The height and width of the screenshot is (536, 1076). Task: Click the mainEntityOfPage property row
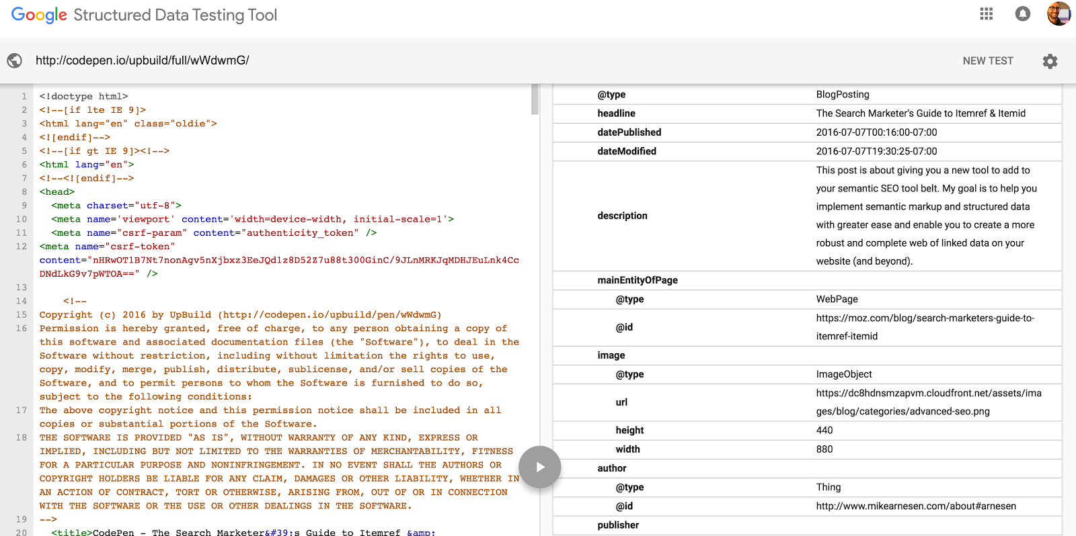coord(807,280)
